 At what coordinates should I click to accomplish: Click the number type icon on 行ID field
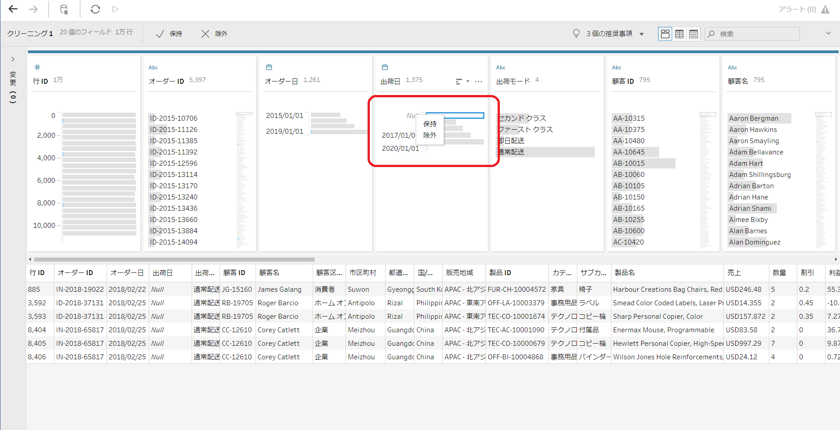tap(37, 67)
